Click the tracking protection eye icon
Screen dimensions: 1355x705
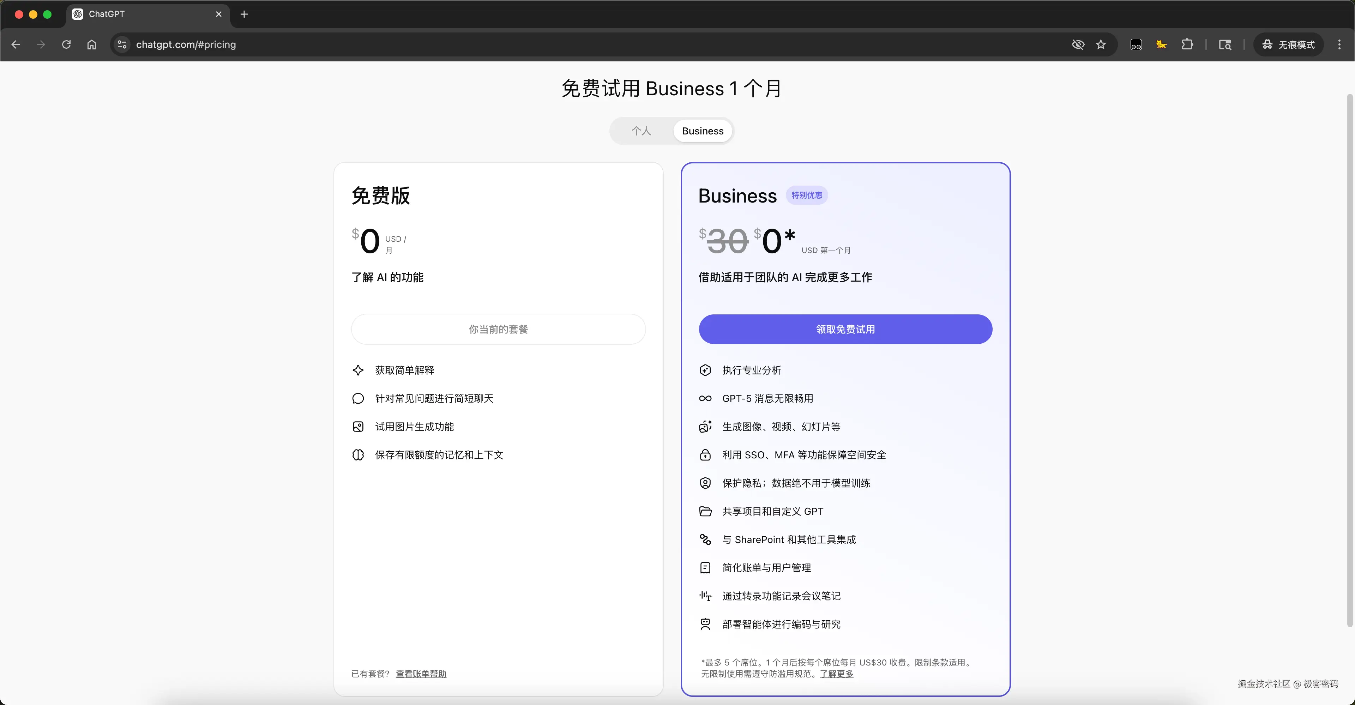(1078, 45)
